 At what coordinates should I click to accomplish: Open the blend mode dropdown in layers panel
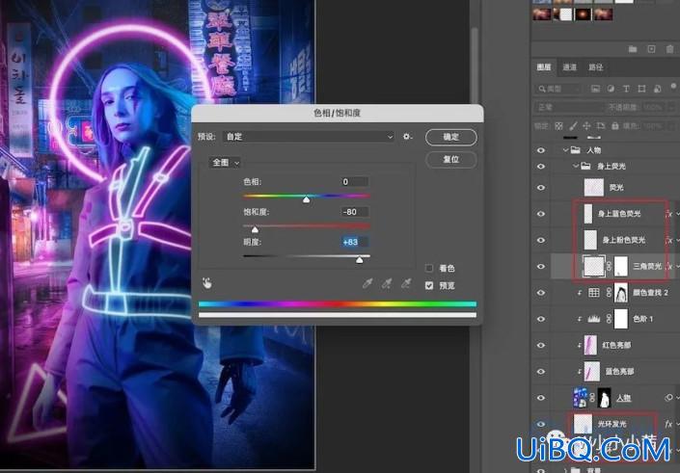[568, 107]
